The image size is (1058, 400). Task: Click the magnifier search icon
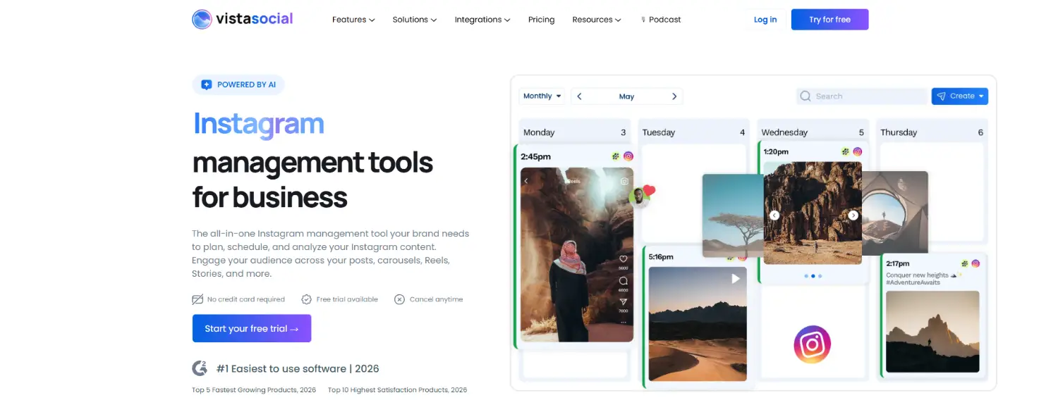805,96
